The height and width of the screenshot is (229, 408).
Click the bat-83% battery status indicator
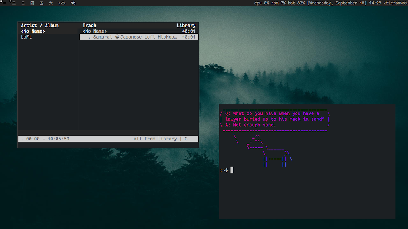point(295,3)
